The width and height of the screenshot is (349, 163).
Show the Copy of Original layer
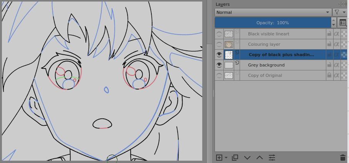coord(219,75)
